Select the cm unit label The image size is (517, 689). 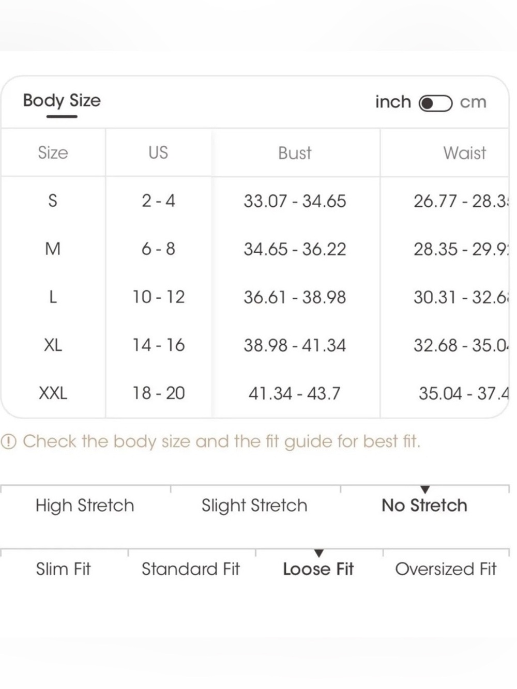(473, 102)
